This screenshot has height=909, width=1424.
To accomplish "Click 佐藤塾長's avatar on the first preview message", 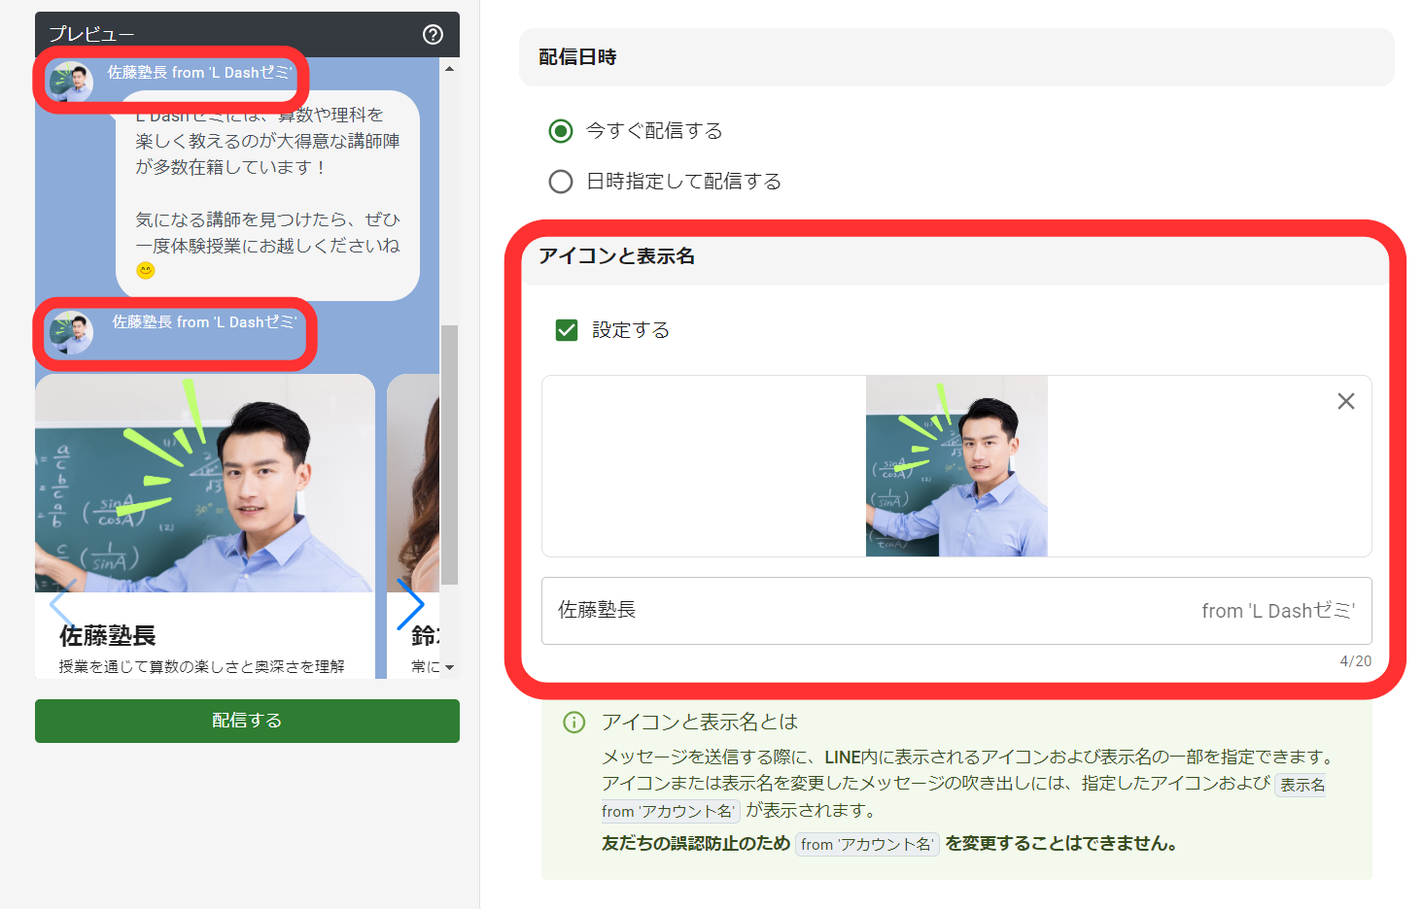I will coord(70,82).
